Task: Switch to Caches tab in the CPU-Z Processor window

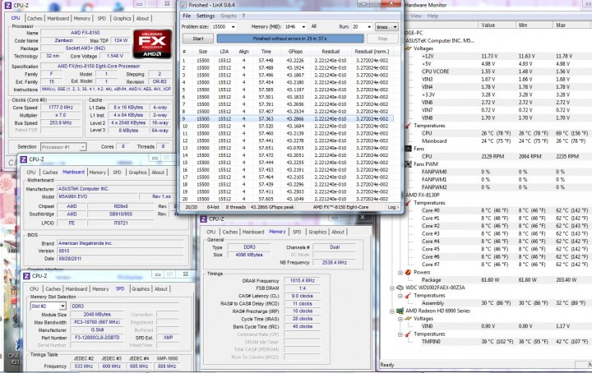Action: (x=35, y=18)
